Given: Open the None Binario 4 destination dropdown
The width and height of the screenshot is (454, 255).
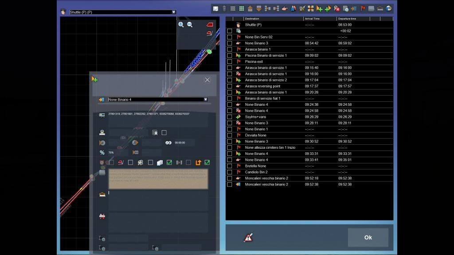Looking at the screenshot, I should (205, 100).
